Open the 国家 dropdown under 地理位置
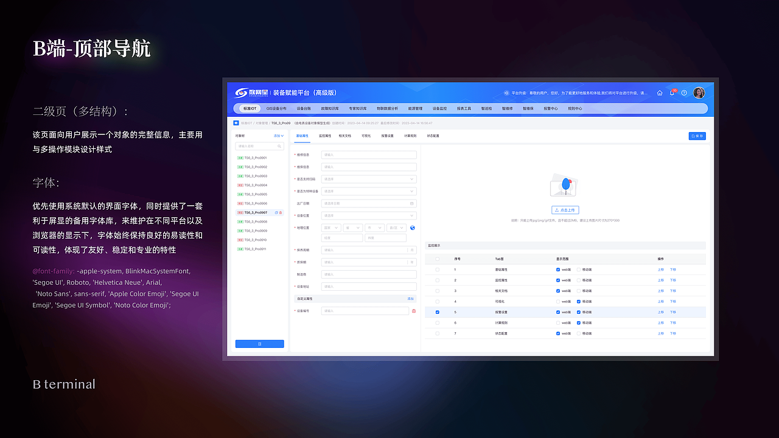 pyautogui.click(x=331, y=228)
